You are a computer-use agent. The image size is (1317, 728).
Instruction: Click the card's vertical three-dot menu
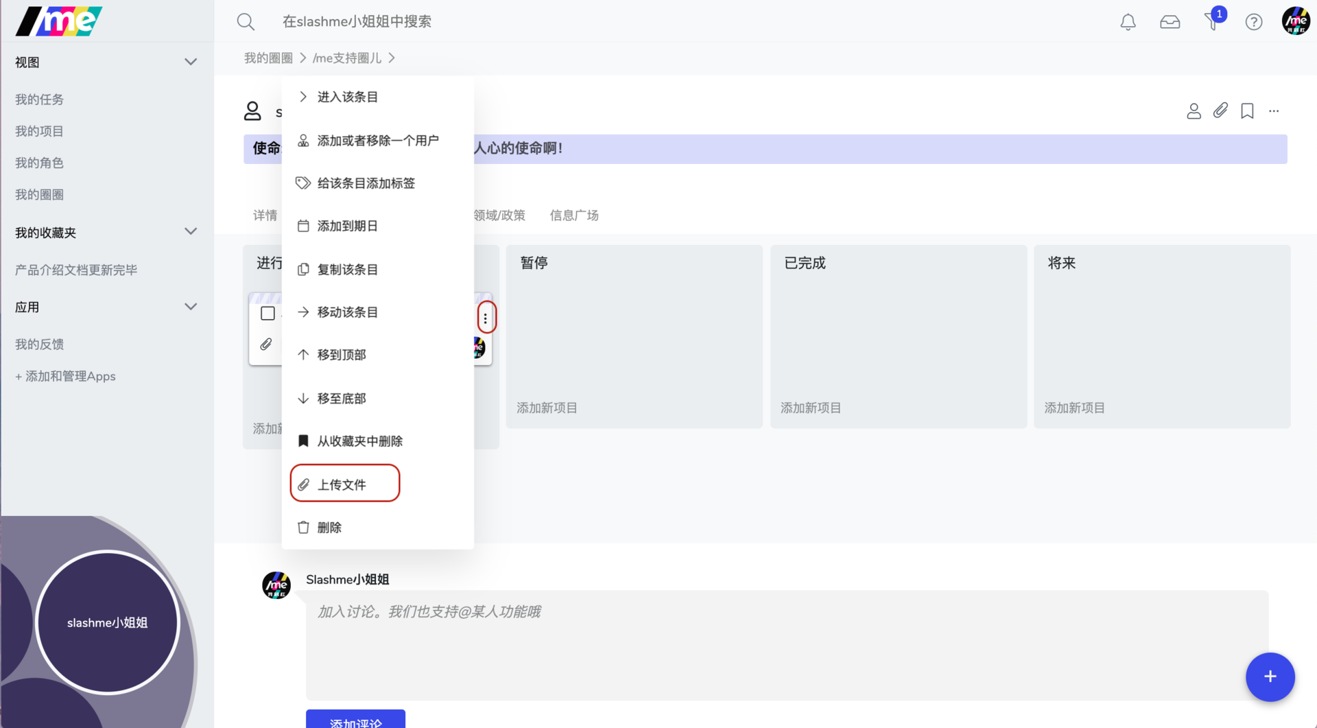486,318
